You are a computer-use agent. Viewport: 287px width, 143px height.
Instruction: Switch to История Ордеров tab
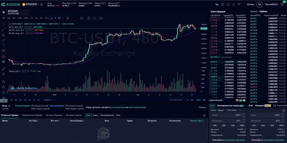54,115
